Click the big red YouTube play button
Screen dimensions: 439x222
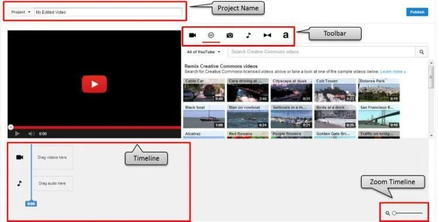[x=94, y=84]
